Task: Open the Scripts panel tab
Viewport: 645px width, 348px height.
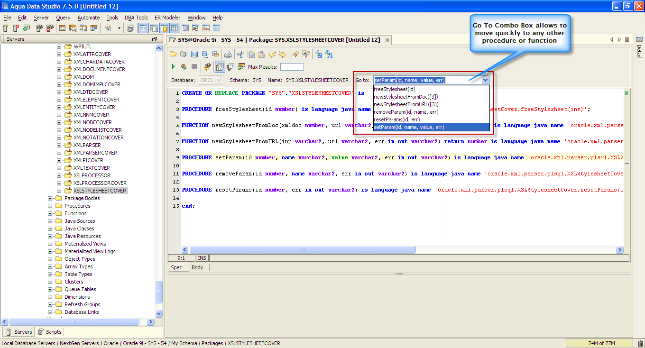Action: (x=50, y=332)
